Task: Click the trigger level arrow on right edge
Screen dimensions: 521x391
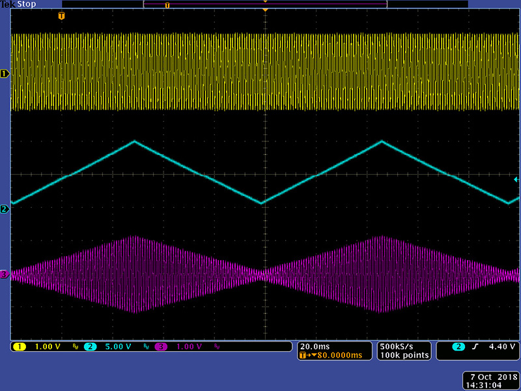Action: click(517, 179)
